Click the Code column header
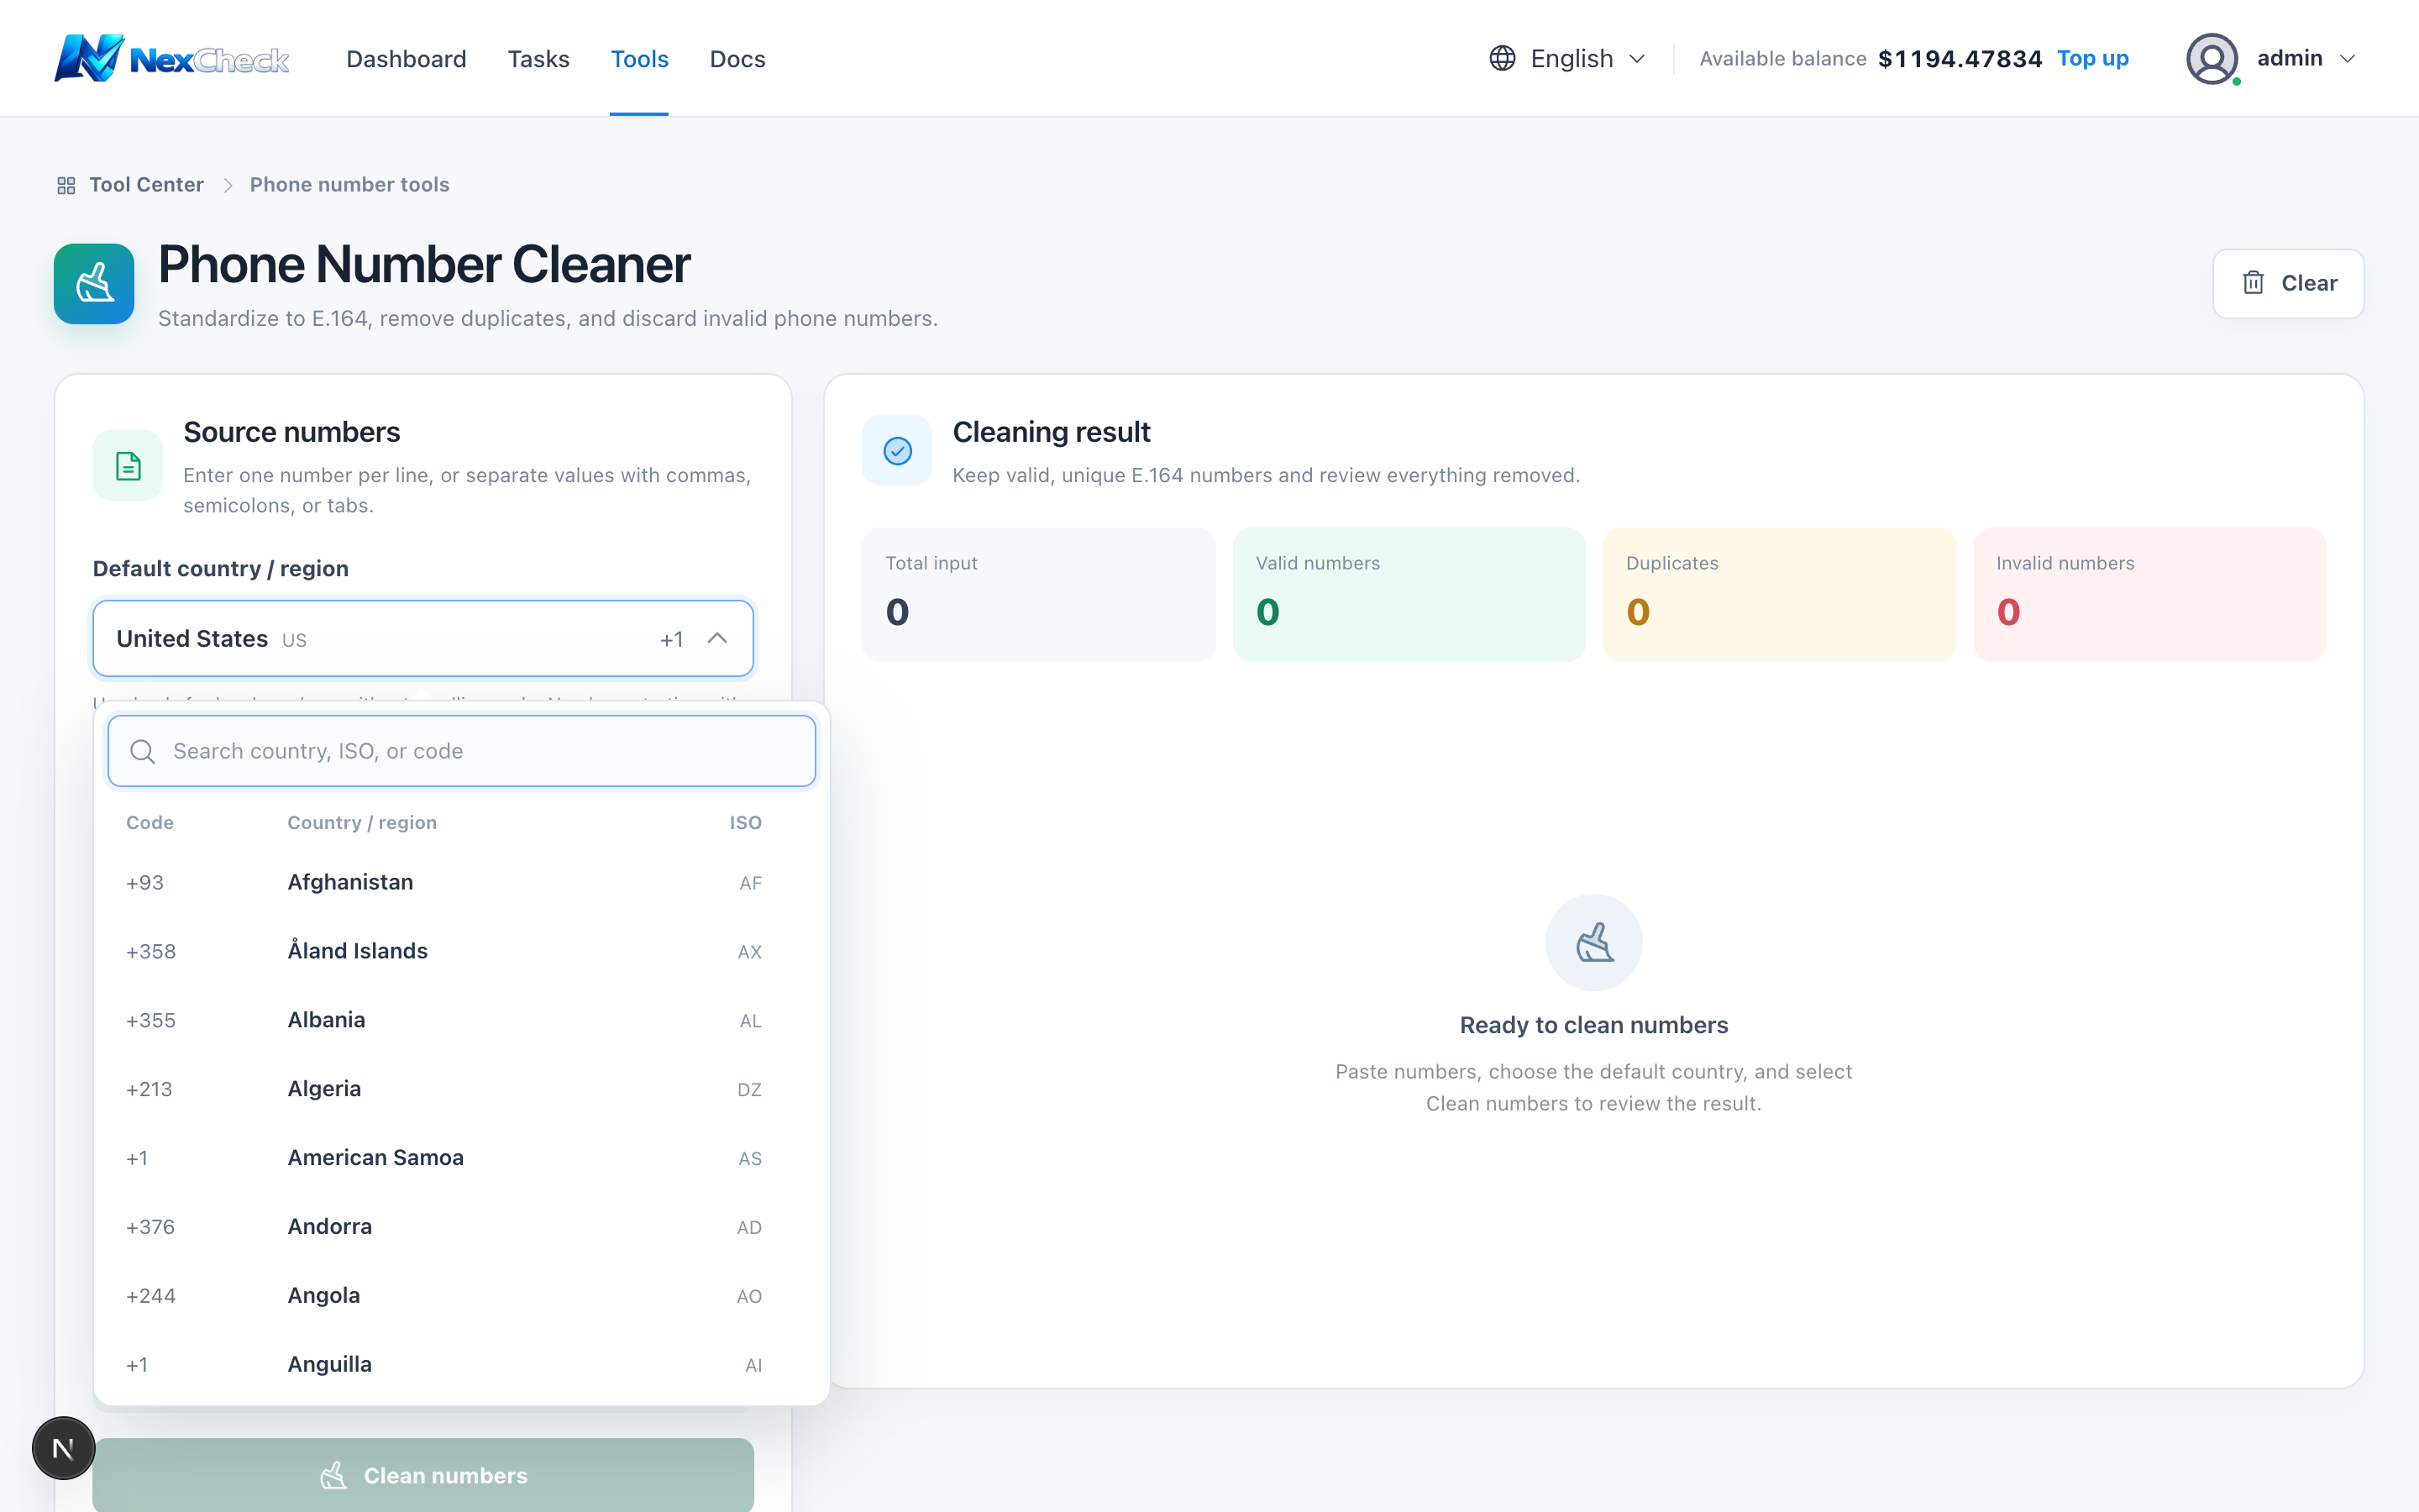Screen dimensions: 2419x1512 150,822
